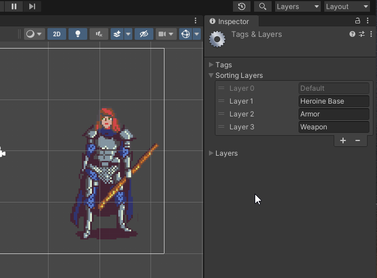The width and height of the screenshot is (377, 278).
Task: Toggle scene audio mute icon
Action: 99,34
